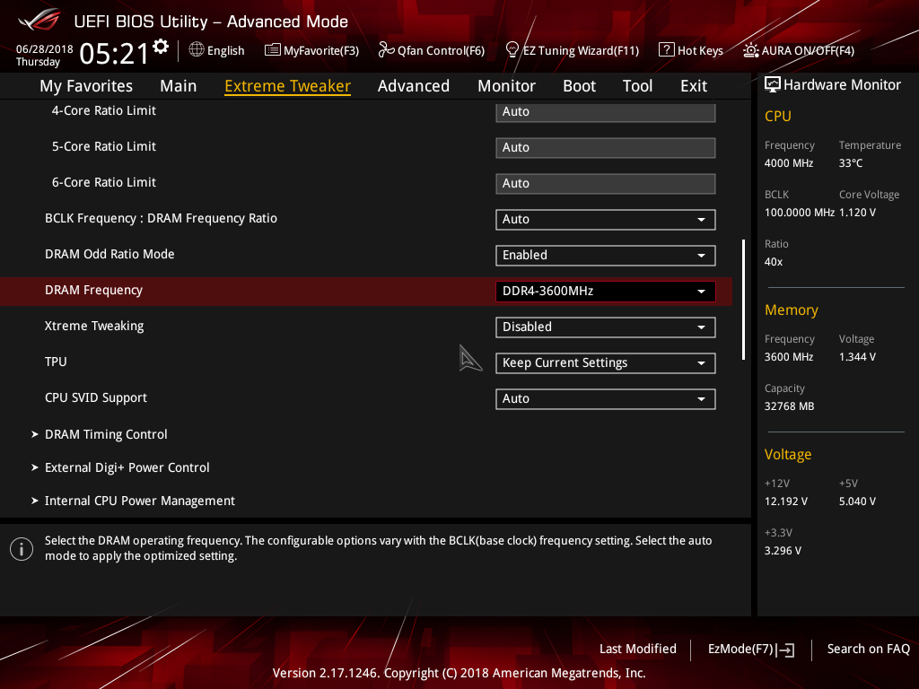Open the clock settings gear icon
The image size is (919, 689).
coord(161,47)
